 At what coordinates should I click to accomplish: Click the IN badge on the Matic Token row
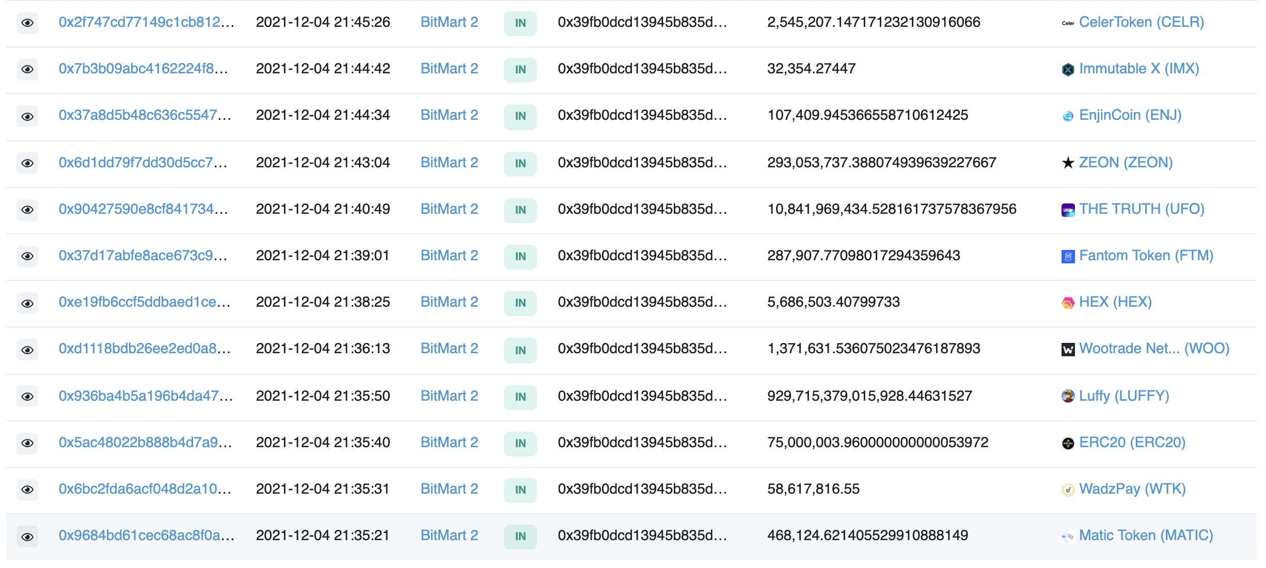point(520,537)
